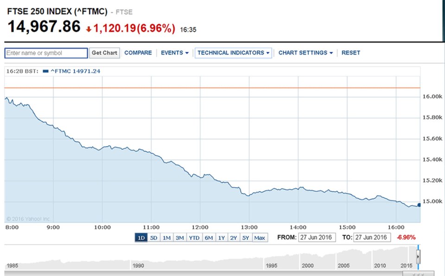
Task: Select the 3M range tab
Action: click(x=180, y=238)
